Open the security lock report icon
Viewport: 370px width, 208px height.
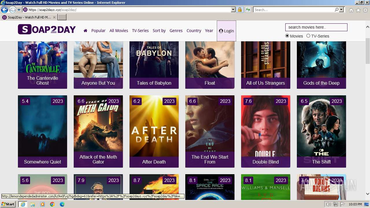240,10
